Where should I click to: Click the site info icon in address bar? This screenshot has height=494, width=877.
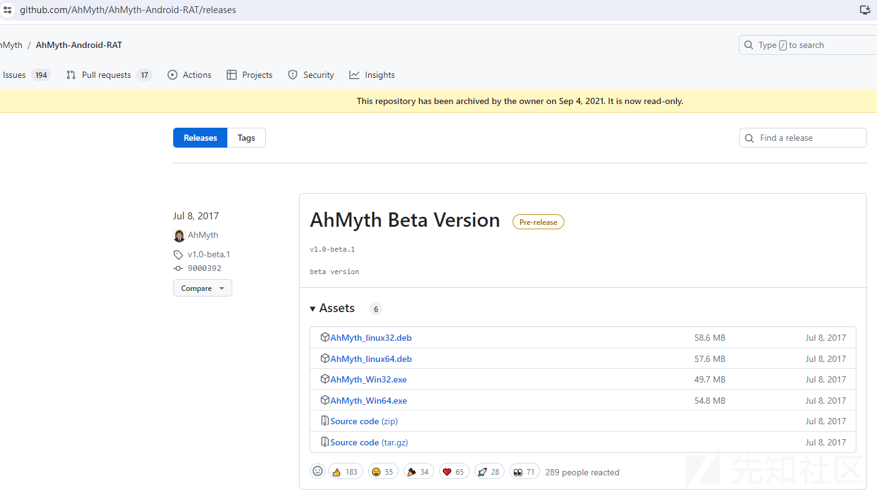pyautogui.click(x=7, y=10)
